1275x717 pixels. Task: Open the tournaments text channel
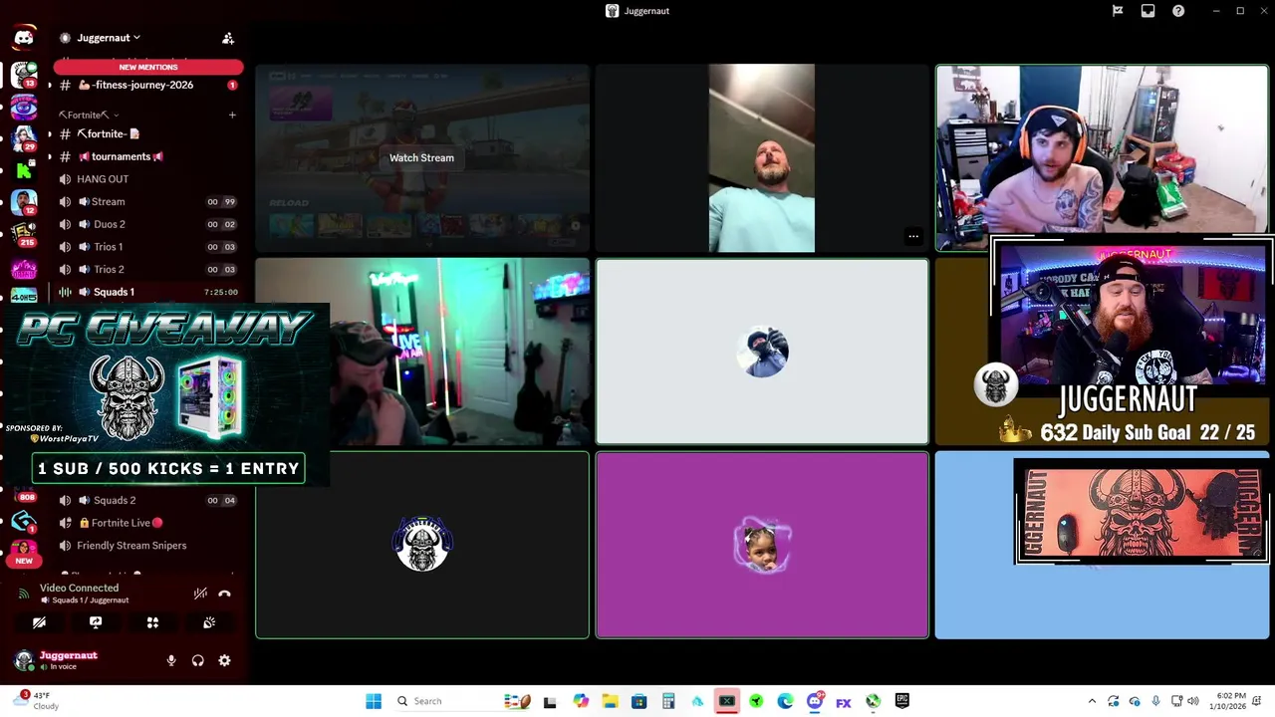tap(146, 156)
